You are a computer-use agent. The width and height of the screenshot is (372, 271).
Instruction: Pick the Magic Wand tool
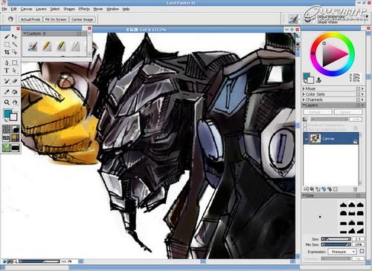(15, 45)
